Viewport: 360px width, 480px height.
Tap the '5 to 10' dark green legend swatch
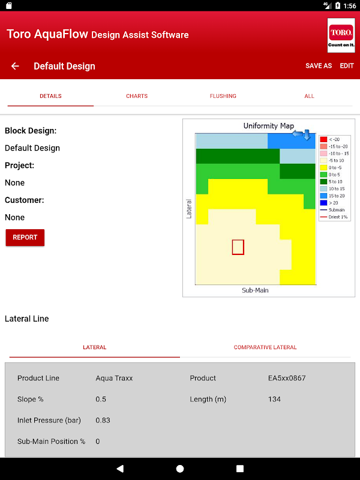coord(323,182)
